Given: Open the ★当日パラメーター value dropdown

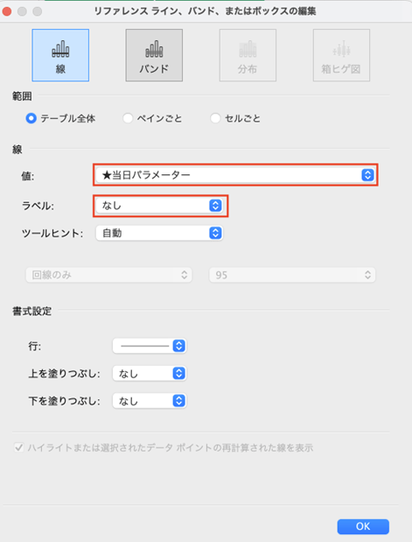Looking at the screenshot, I should click(235, 175).
